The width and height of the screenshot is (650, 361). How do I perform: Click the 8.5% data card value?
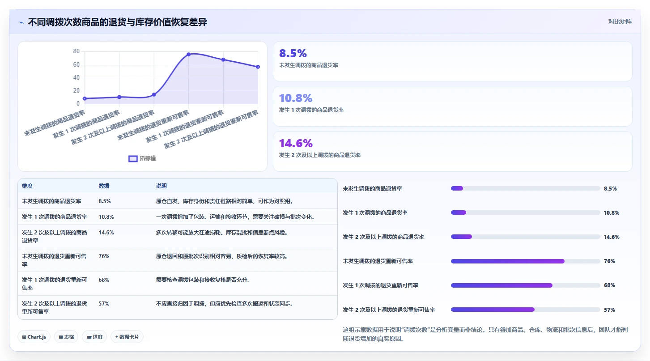tap(293, 54)
